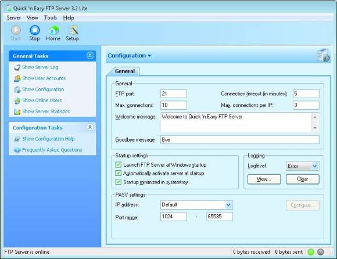The width and height of the screenshot is (337, 259).
Task: Click the Show Server Statistics icon
Action: 17,111
